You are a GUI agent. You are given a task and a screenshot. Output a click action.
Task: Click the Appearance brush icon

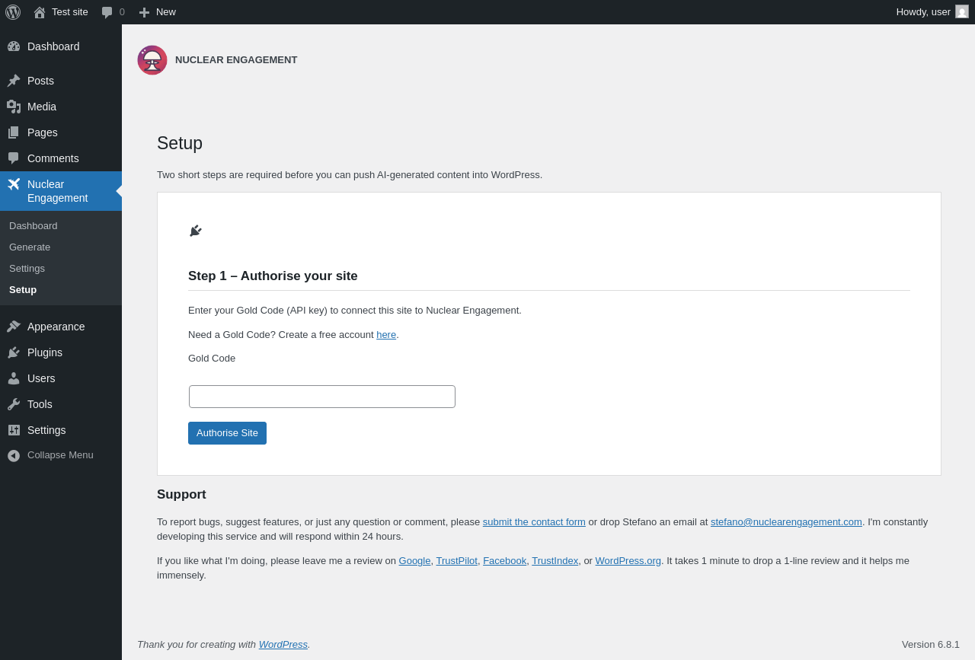point(14,327)
